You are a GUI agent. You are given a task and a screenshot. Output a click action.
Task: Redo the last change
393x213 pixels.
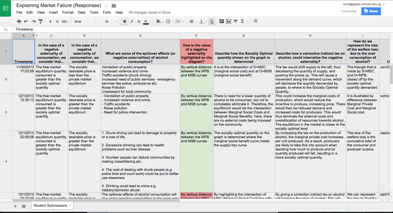coord(33,21)
